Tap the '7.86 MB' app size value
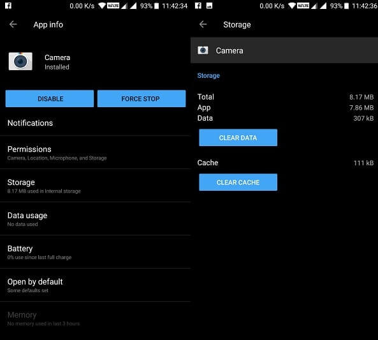Viewport: 378px width, 340px height. 361,108
